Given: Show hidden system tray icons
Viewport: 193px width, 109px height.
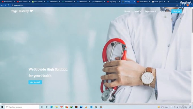Looking at the screenshot, I should tap(170, 107).
